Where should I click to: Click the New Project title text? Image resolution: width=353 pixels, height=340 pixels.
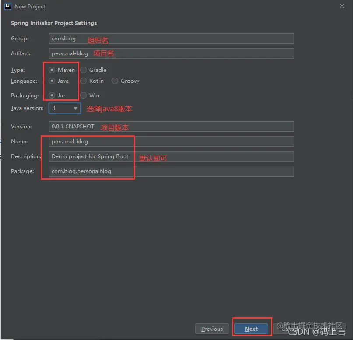pos(30,7)
